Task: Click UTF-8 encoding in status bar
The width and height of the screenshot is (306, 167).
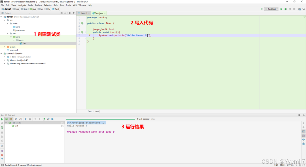Action: coord(290,165)
